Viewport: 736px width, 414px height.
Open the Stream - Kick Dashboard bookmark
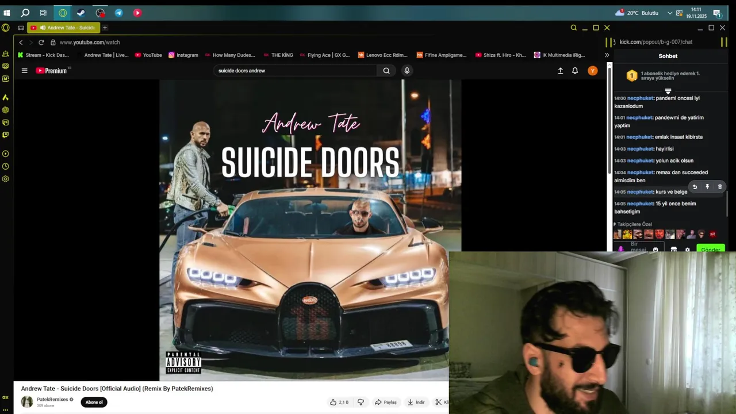click(x=43, y=55)
